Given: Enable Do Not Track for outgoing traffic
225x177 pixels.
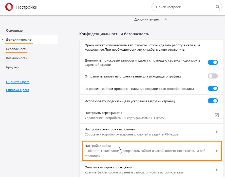Looking at the screenshot, I should tap(213, 76).
